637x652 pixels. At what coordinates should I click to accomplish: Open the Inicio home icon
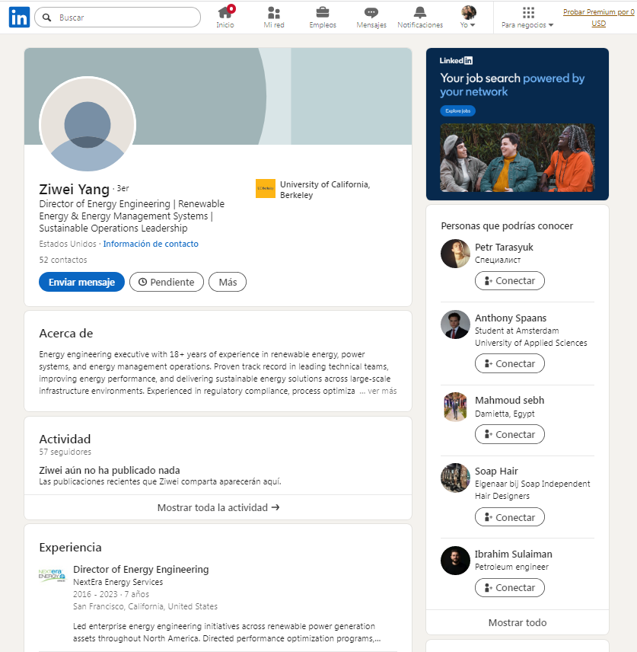[225, 12]
